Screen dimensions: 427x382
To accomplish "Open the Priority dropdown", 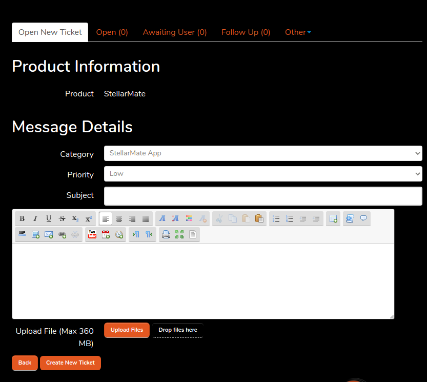I will click(263, 174).
